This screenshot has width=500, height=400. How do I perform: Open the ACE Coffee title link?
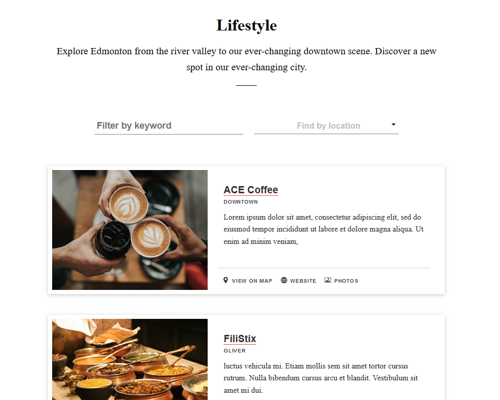(x=251, y=190)
